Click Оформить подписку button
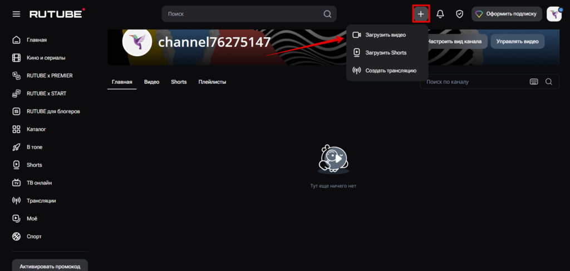 pyautogui.click(x=507, y=14)
